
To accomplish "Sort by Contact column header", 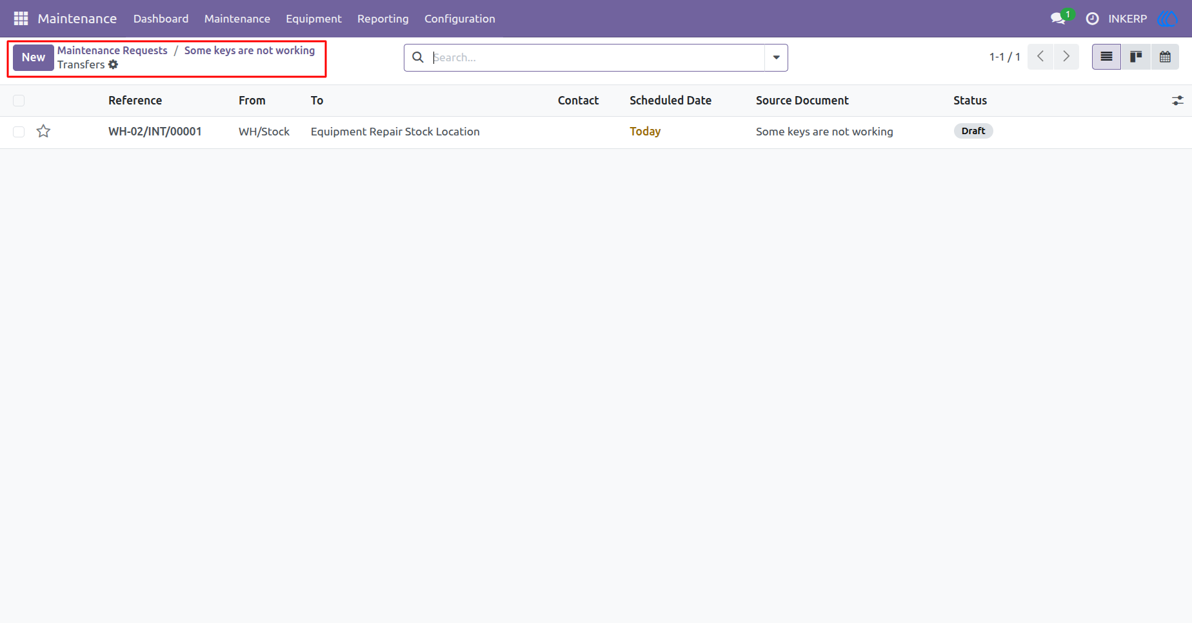I will [x=579, y=101].
